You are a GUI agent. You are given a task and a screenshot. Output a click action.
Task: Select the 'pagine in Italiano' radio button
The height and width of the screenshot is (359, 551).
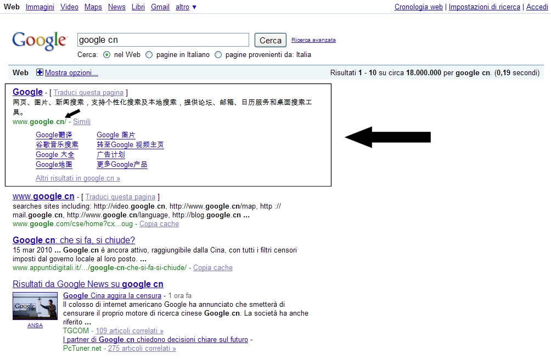[x=149, y=55]
